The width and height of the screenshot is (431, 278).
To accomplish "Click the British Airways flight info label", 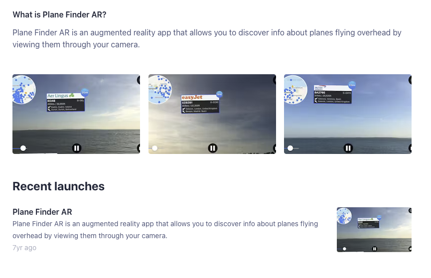I will [333, 94].
